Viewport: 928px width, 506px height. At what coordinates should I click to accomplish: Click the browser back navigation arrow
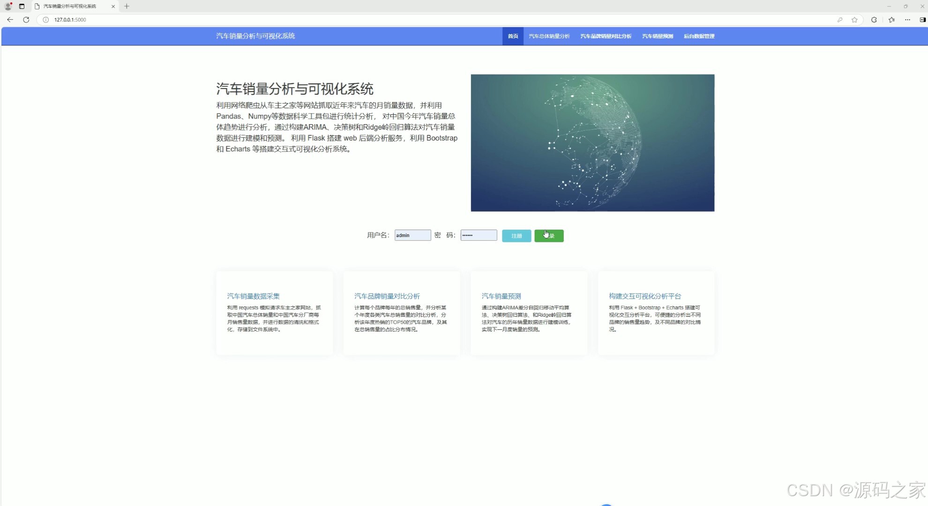coord(10,20)
